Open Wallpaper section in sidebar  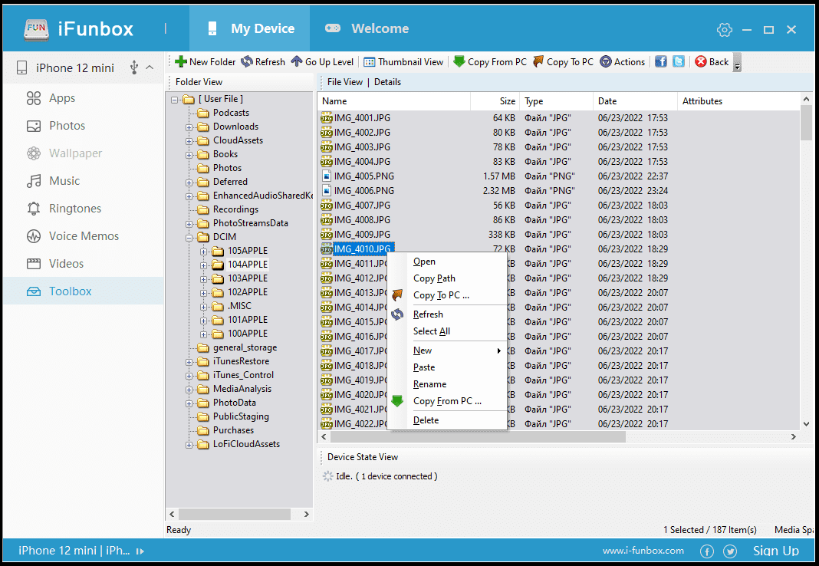coord(64,153)
